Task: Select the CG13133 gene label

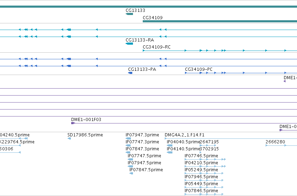Action: pos(135,10)
